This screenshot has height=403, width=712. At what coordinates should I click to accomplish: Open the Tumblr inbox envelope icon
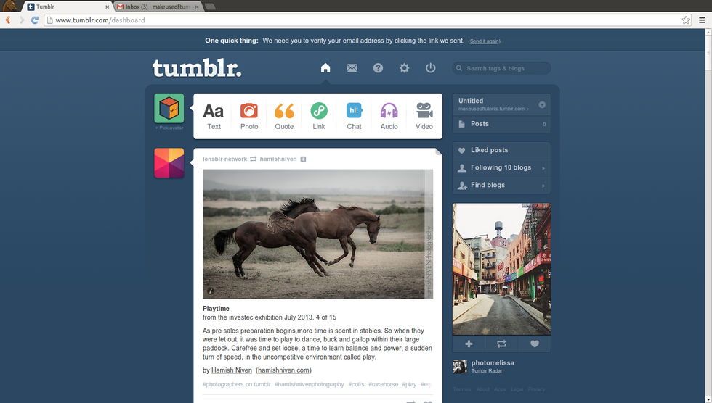pyautogui.click(x=352, y=68)
